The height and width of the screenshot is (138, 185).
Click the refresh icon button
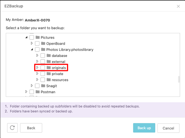(x=12, y=128)
